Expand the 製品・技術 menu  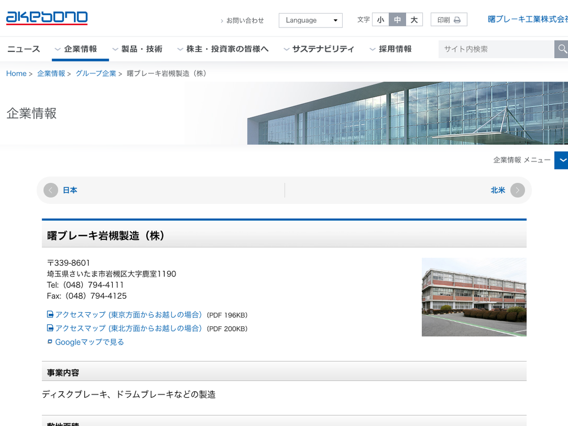click(x=137, y=49)
